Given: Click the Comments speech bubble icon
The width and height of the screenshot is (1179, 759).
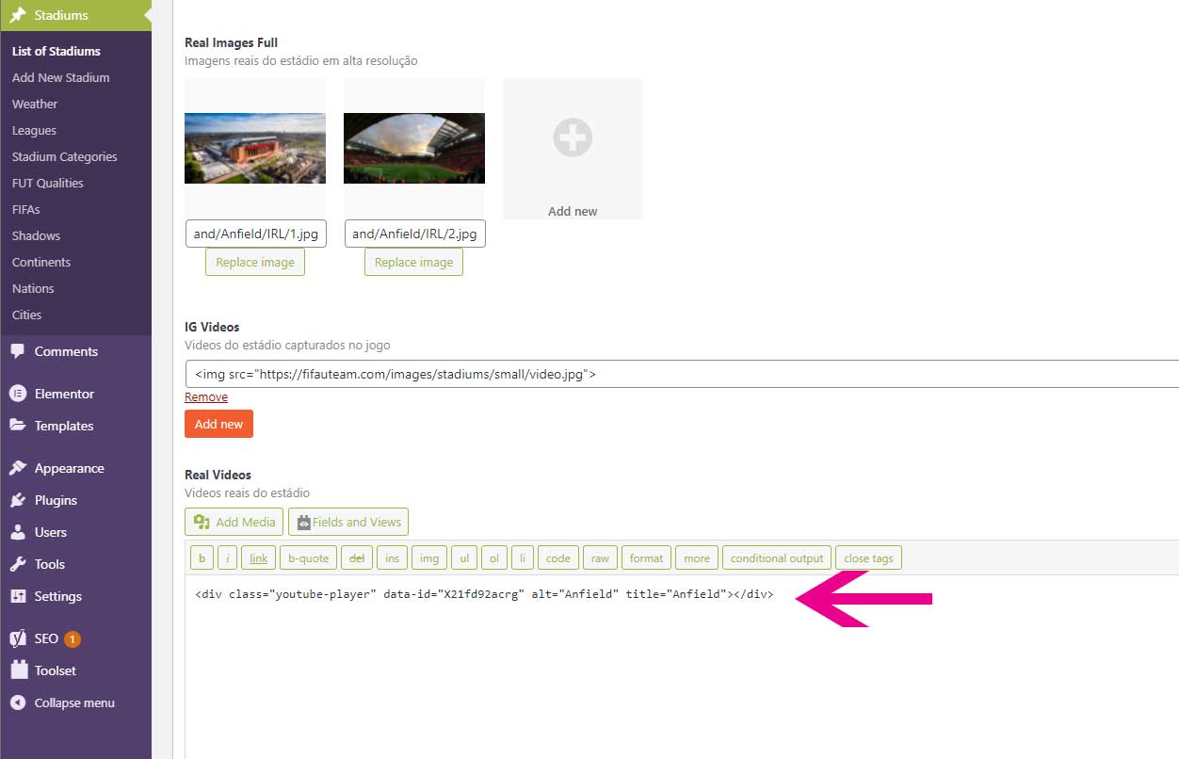Looking at the screenshot, I should 18,351.
